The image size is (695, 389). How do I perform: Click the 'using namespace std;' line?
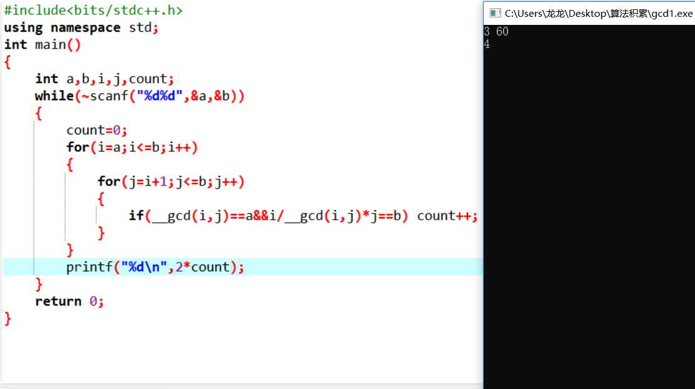[81, 27]
